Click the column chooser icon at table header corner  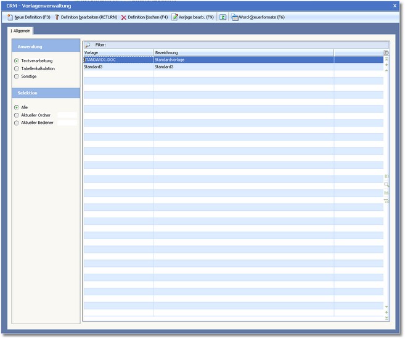[387, 53]
